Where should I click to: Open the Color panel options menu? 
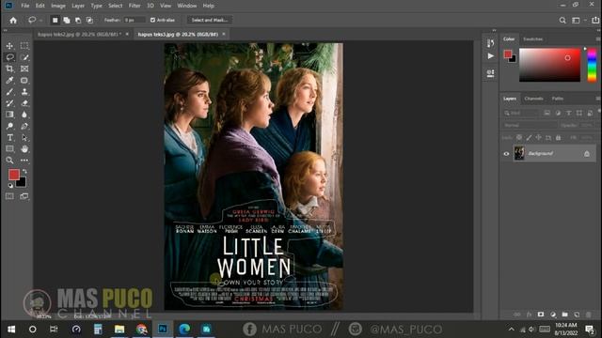[598, 39]
